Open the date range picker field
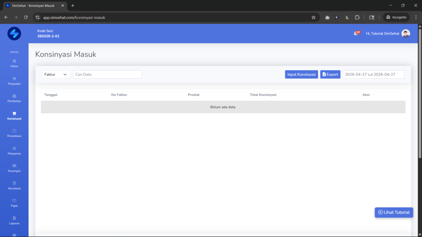This screenshot has width=422, height=237. (373, 74)
